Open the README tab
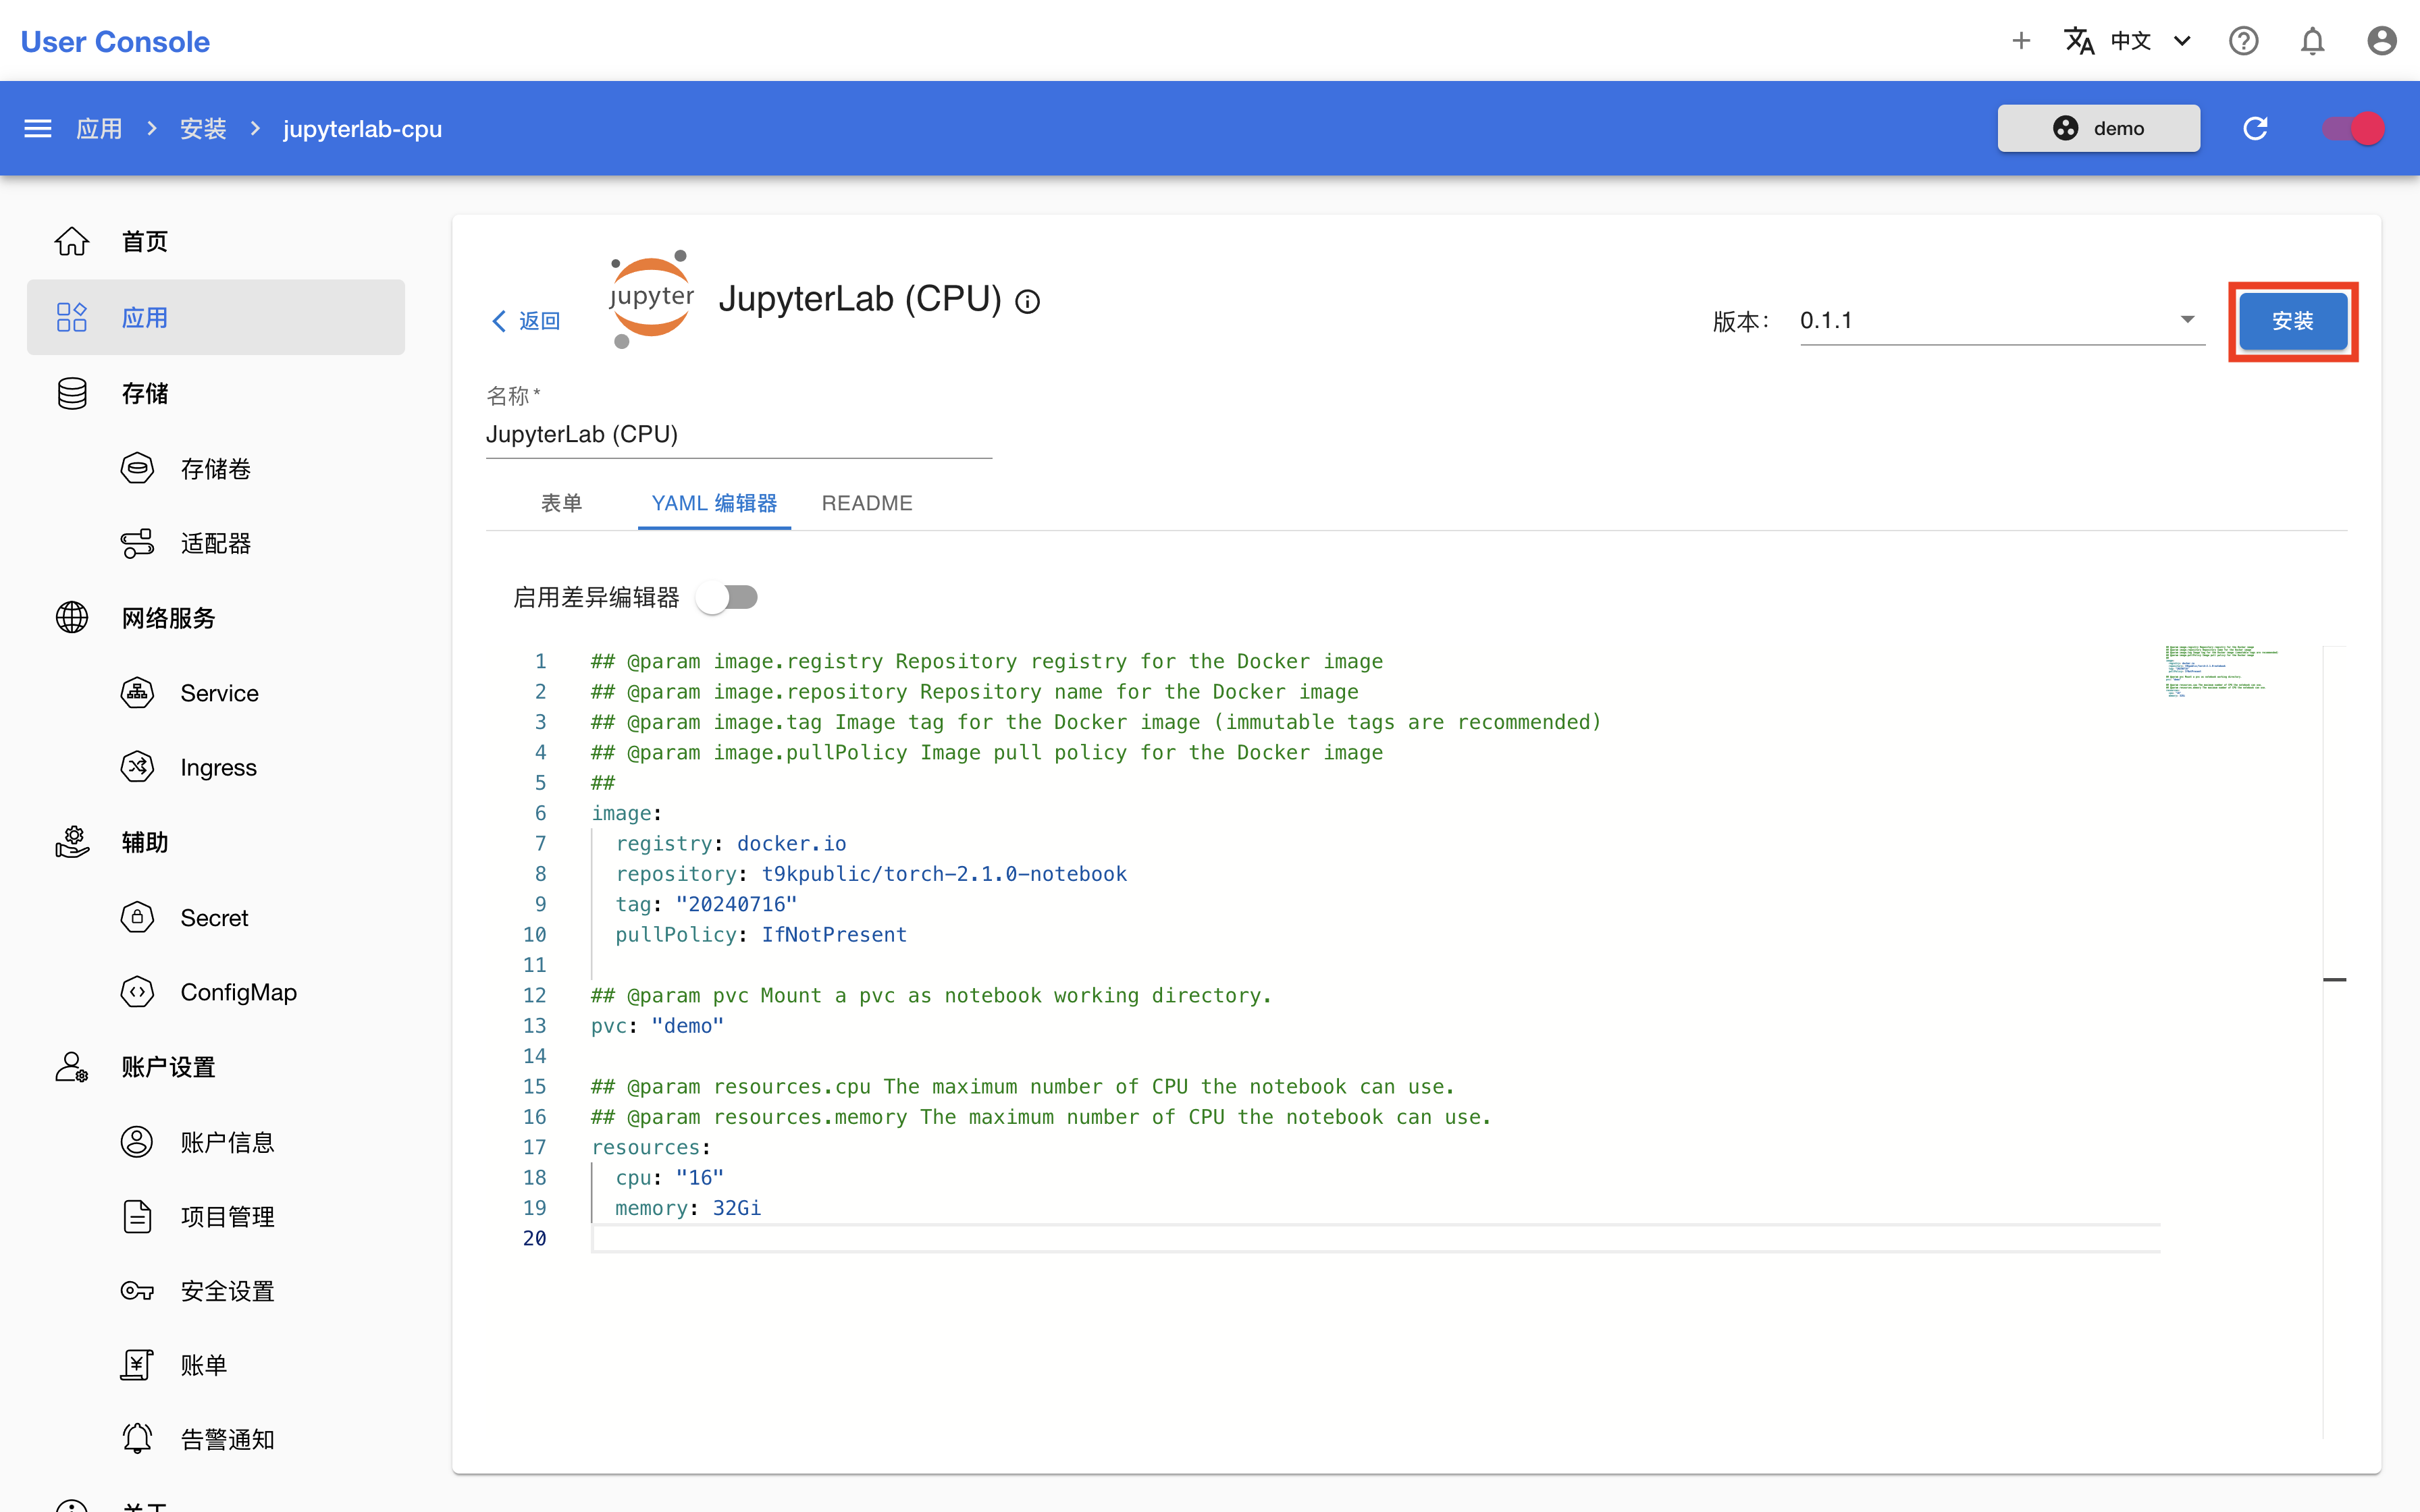Screen dimensions: 2420x1512 (867, 503)
